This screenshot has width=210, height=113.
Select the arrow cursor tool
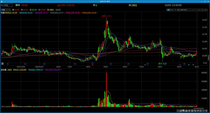click(x=189, y=111)
